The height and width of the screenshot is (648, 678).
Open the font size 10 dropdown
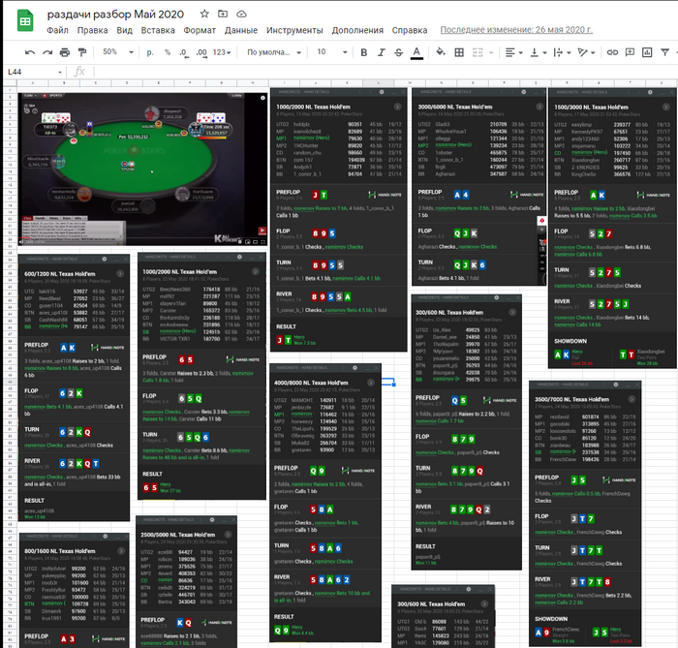pyautogui.click(x=331, y=52)
